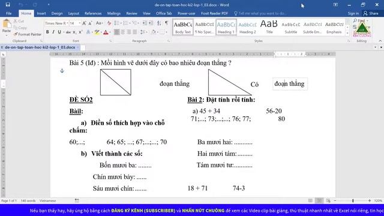Switch to Read Mode view icon
The image size is (384, 216).
tap(310, 200)
